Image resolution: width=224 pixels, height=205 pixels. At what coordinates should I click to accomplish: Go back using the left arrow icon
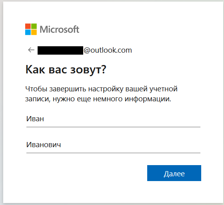[x=31, y=50]
